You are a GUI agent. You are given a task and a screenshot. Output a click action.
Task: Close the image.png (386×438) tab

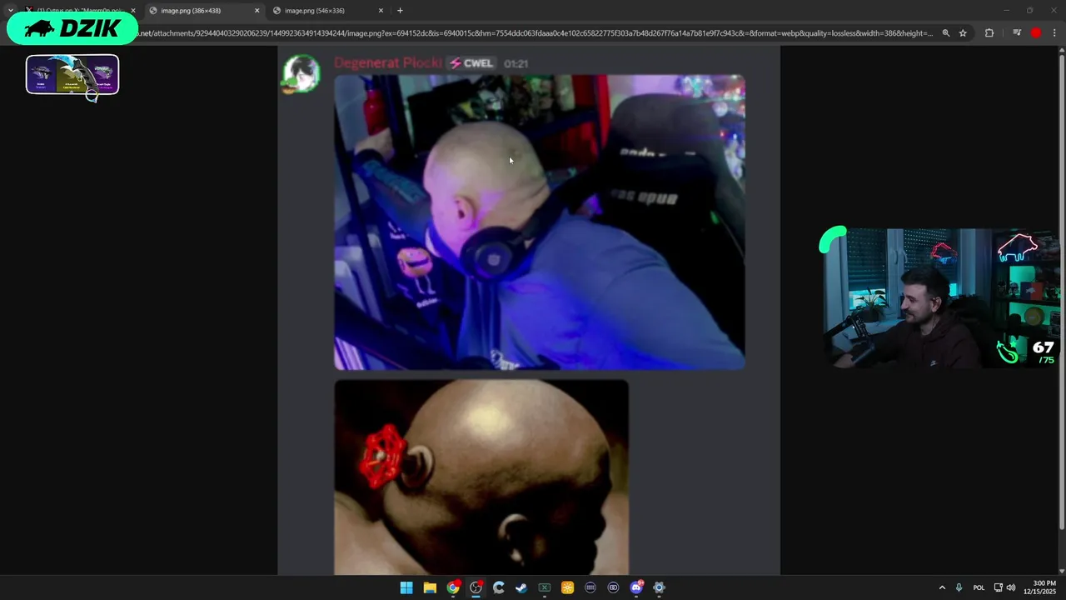[257, 11]
